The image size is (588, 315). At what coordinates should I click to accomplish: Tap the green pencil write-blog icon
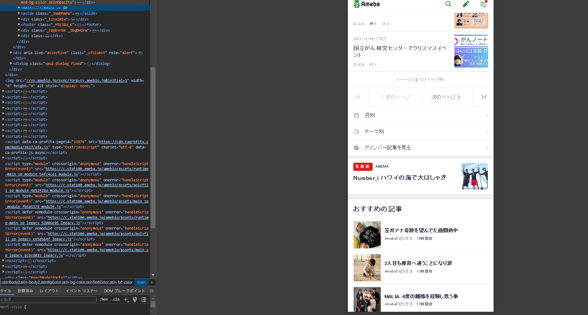[466, 4]
